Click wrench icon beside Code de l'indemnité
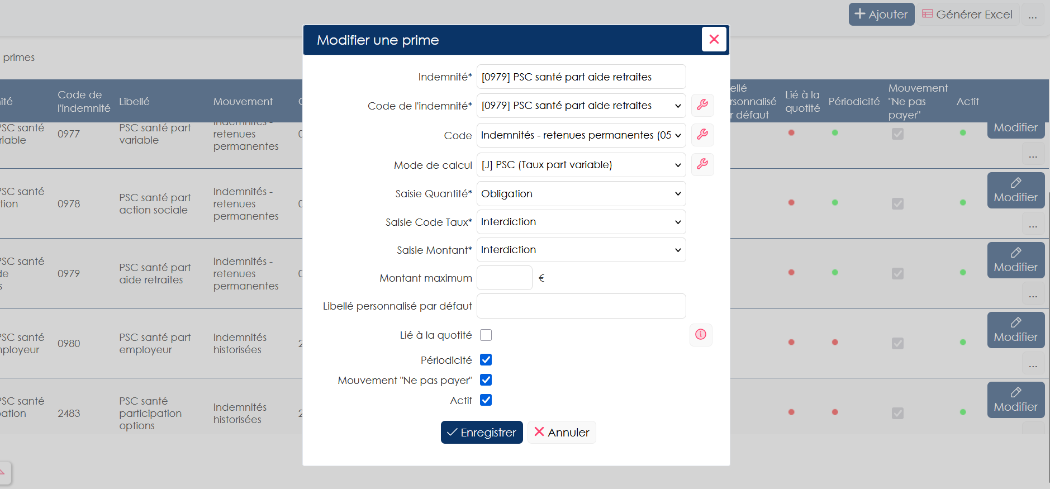1050x489 pixels. pos(702,105)
